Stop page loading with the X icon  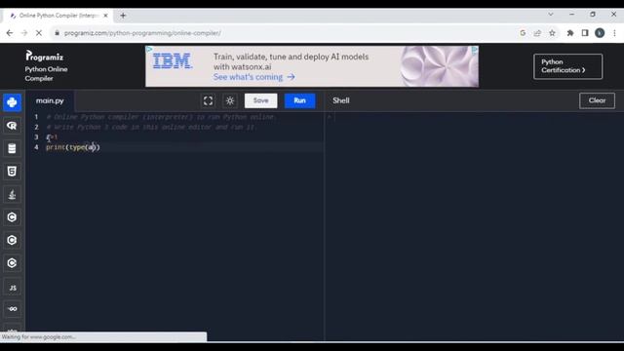[x=39, y=33]
